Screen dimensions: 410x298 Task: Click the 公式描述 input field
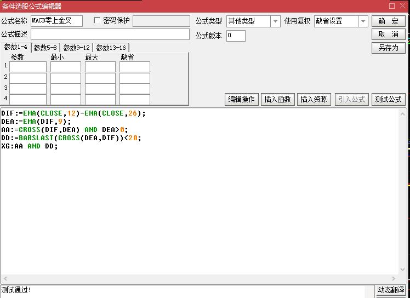point(110,35)
